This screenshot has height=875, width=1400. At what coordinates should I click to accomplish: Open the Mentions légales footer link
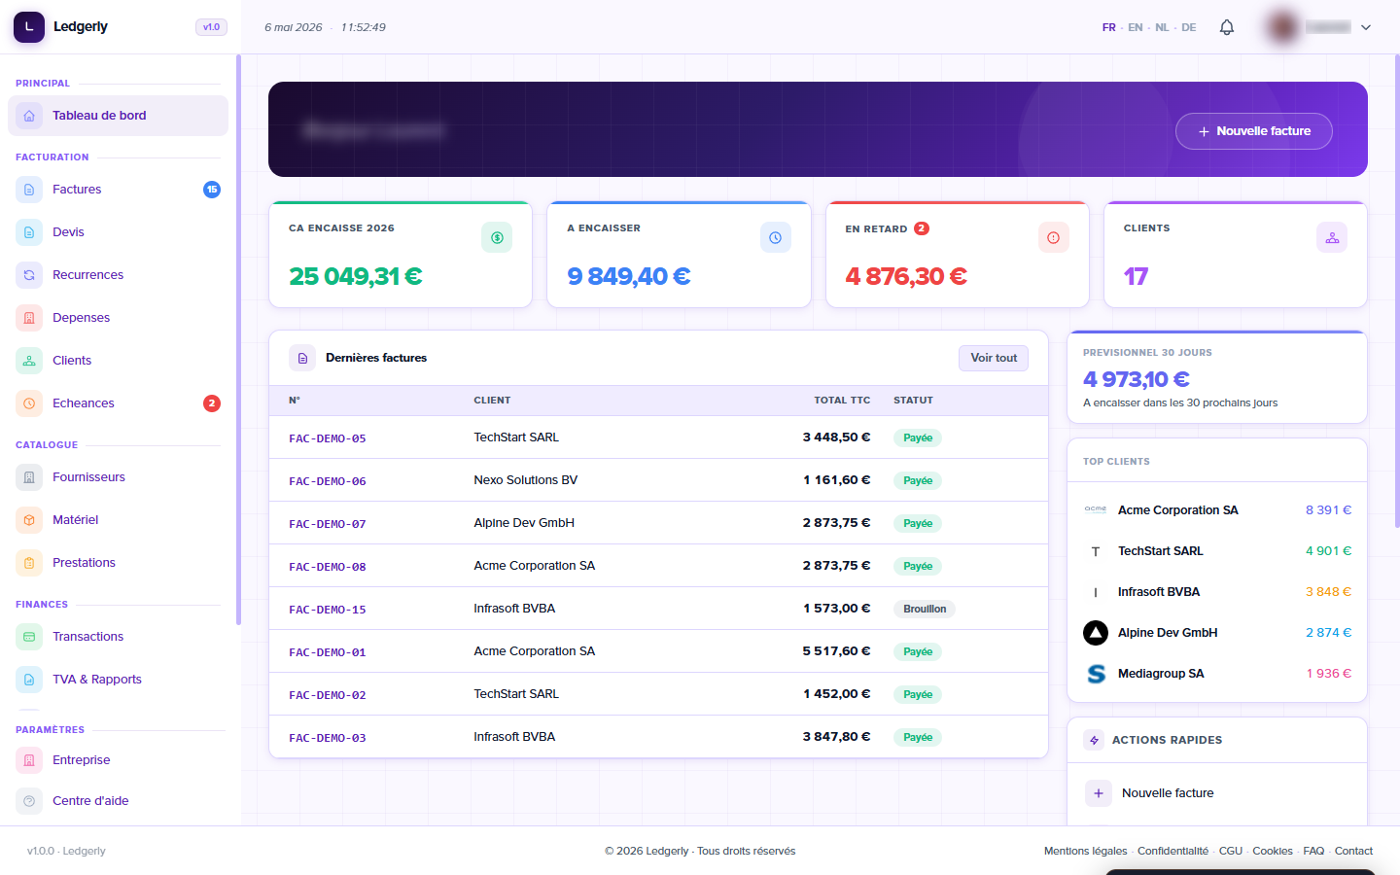(1086, 851)
